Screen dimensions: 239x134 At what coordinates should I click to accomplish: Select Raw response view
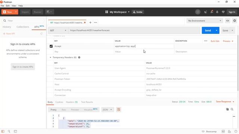[x=64, y=109]
